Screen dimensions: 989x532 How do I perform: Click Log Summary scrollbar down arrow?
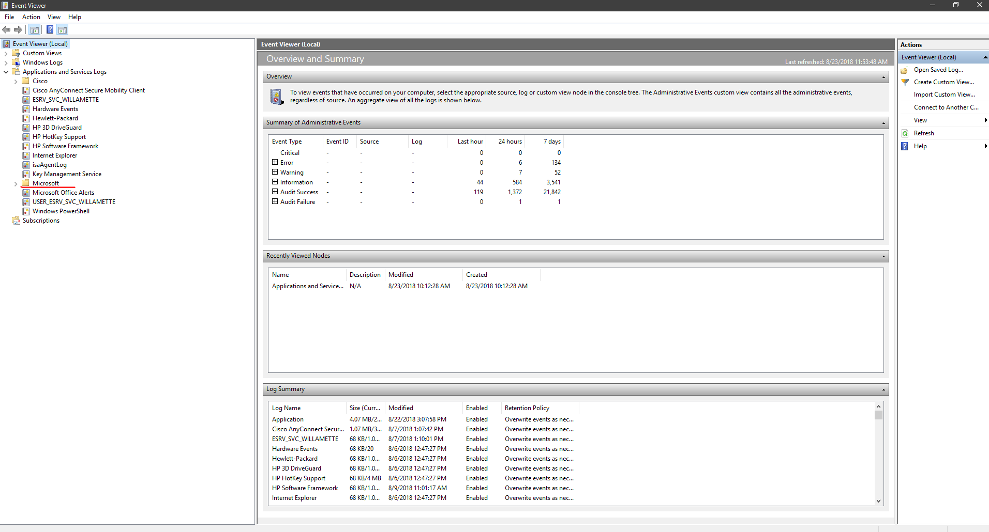point(878,500)
